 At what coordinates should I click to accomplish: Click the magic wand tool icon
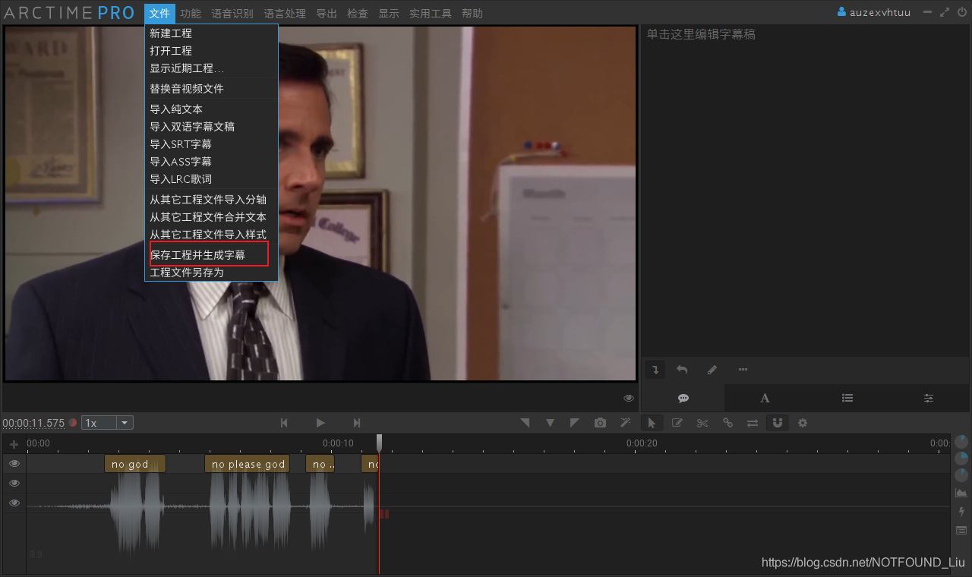click(x=626, y=423)
